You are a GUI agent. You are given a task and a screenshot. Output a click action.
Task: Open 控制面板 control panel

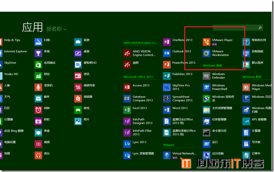click(253, 53)
